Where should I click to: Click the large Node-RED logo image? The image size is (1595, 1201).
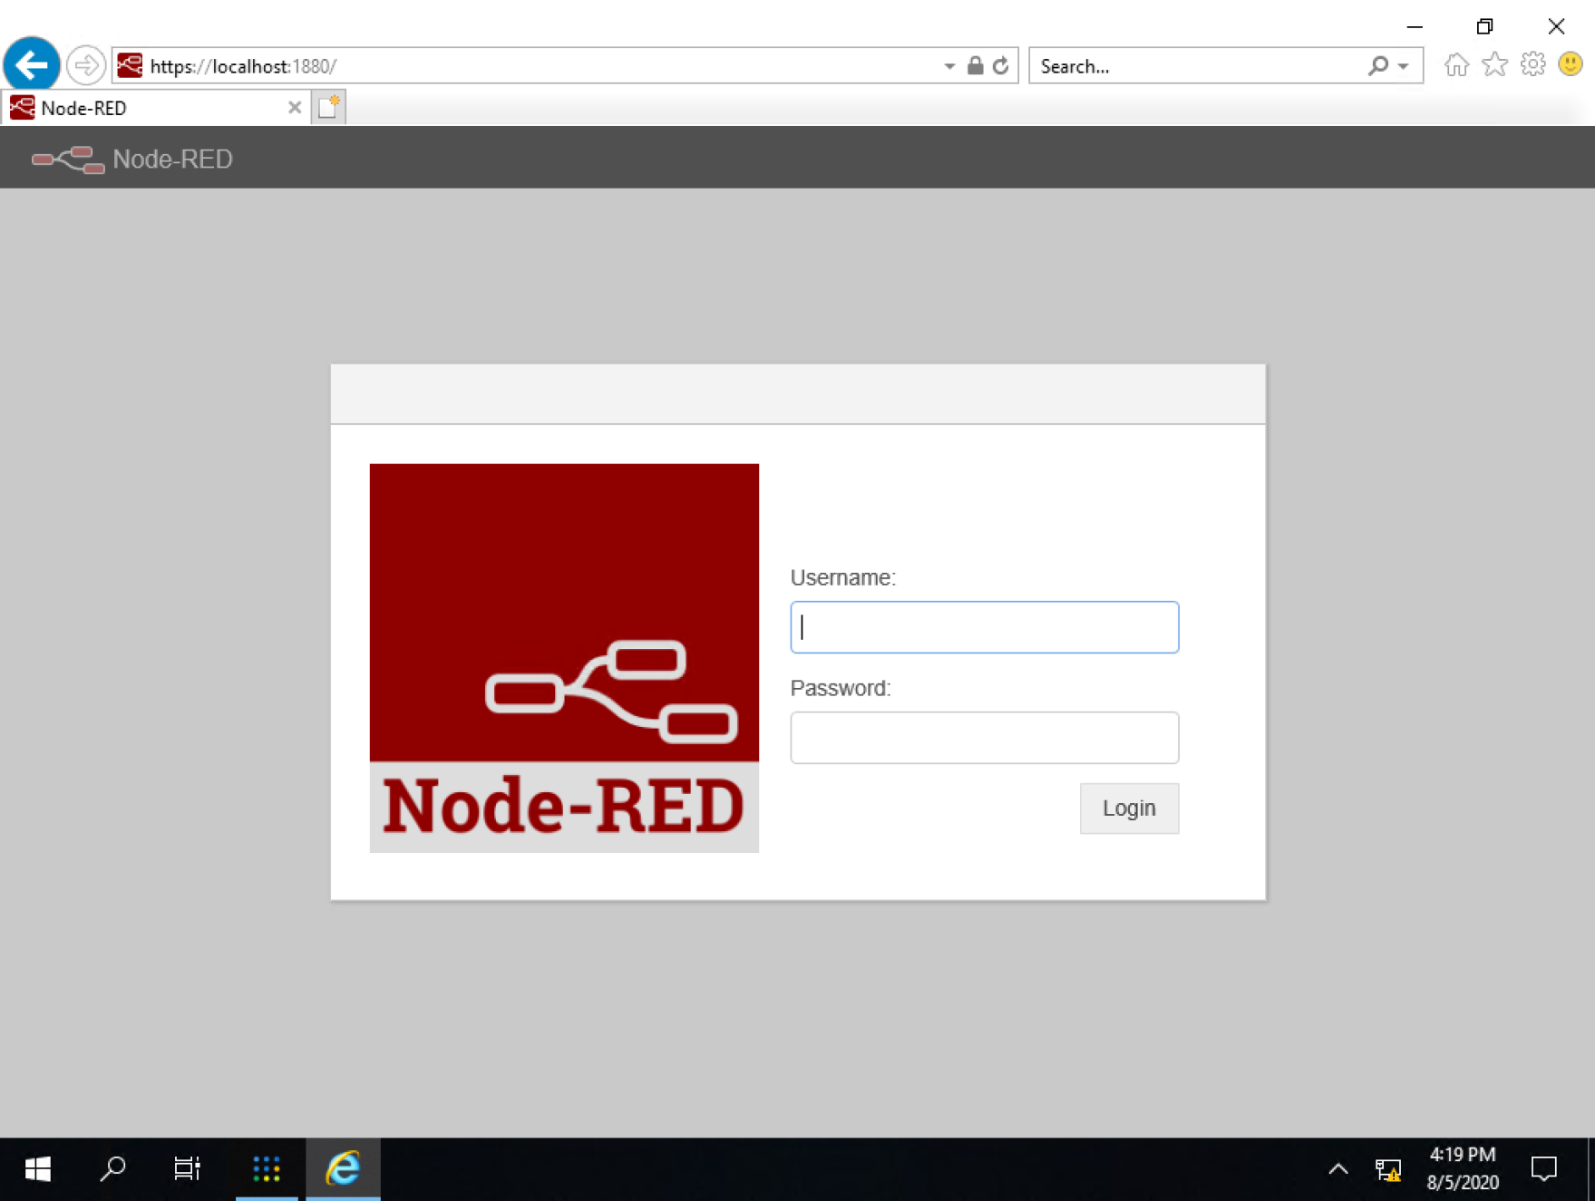click(564, 658)
